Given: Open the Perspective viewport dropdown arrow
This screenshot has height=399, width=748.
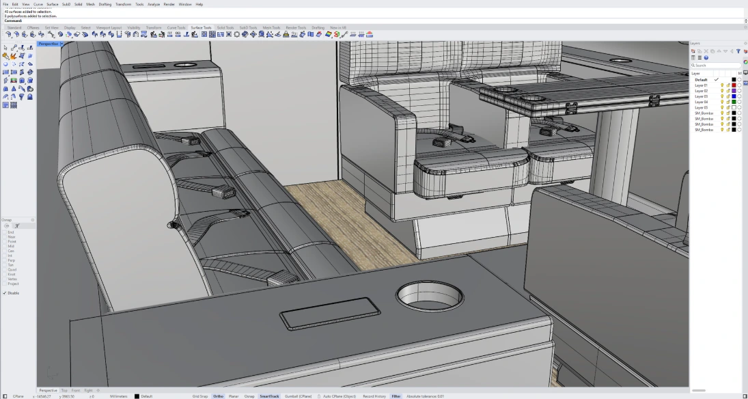Looking at the screenshot, I should (61, 44).
